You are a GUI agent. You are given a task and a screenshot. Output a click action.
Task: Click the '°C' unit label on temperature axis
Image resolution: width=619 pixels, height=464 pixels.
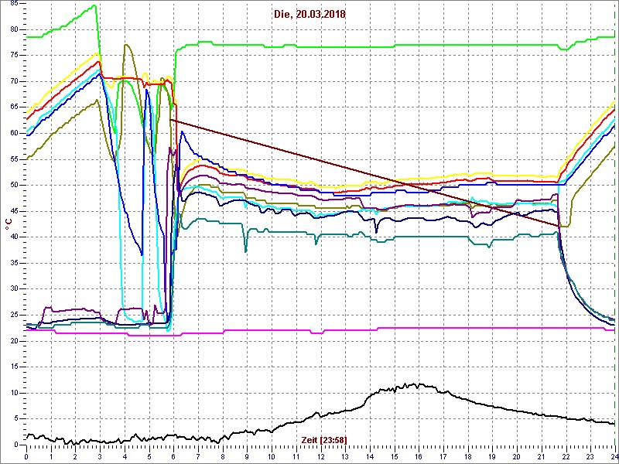coord(8,224)
